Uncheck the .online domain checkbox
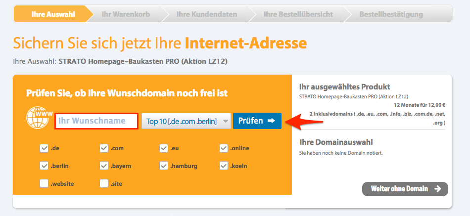470x216 pixels. click(224, 148)
